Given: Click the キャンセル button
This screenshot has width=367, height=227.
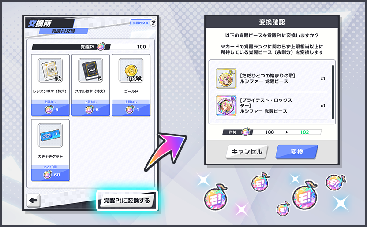Looking at the screenshot, I should click(x=247, y=152).
